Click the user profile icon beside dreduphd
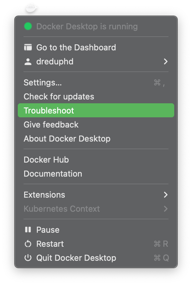Viewport: 192px width, 285px height. (28, 62)
